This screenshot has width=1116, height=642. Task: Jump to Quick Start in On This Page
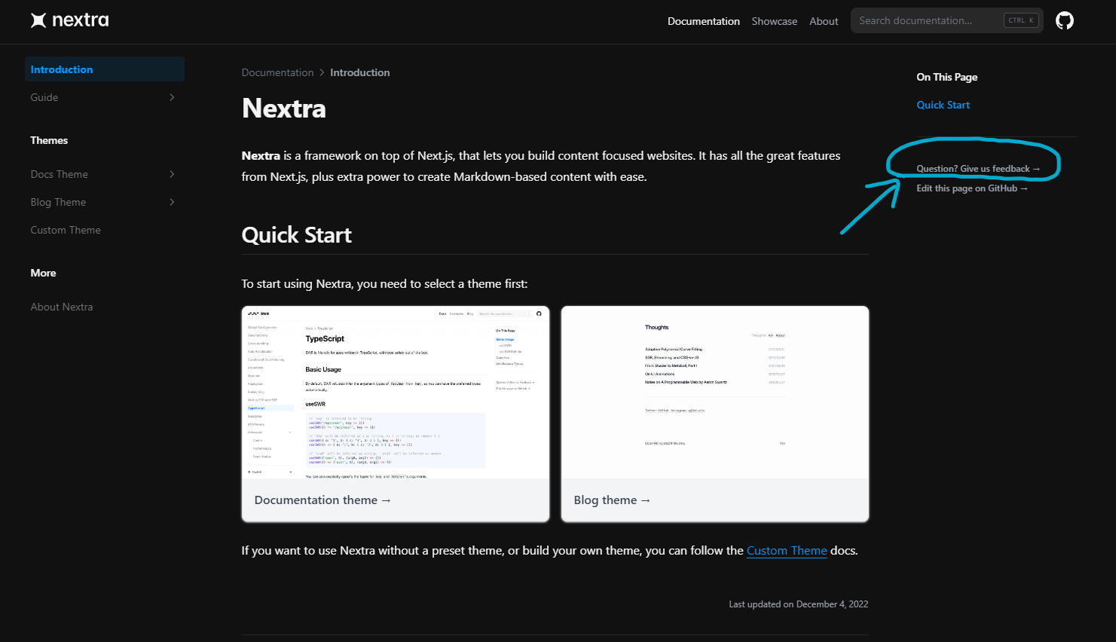click(943, 105)
